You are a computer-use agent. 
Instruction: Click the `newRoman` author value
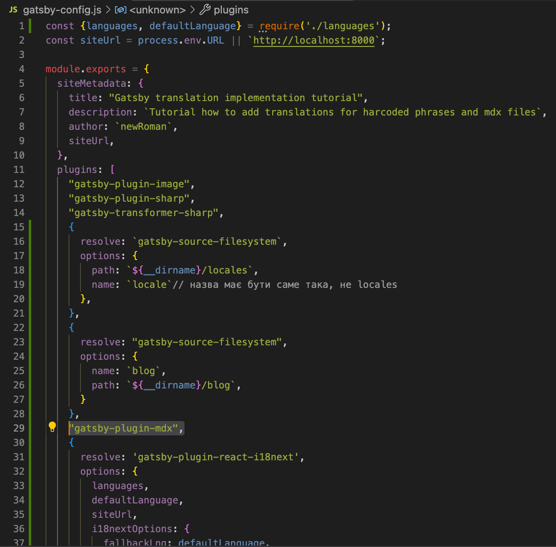[x=144, y=126]
